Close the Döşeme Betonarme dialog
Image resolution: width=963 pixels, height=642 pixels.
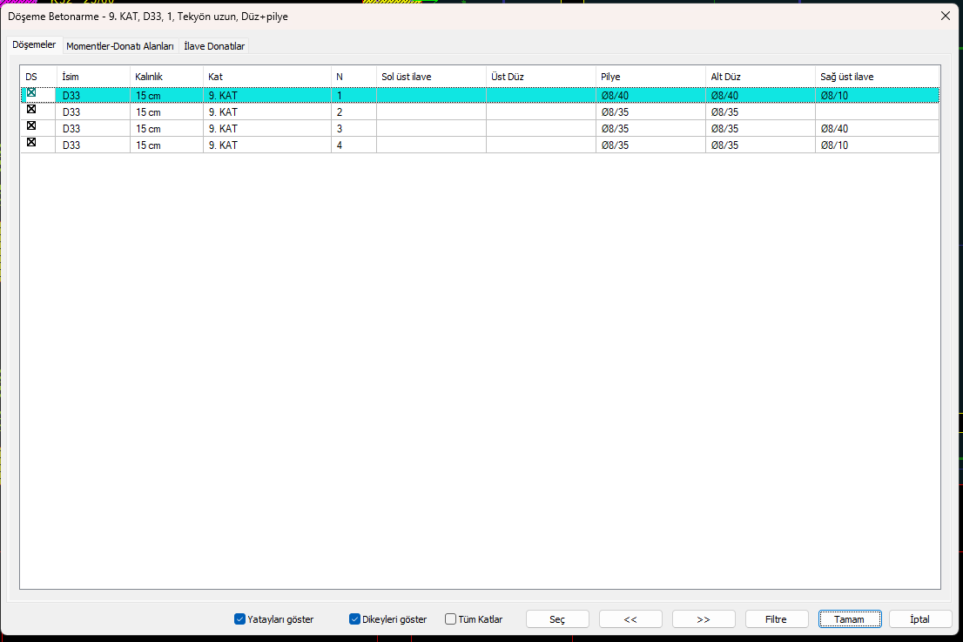pos(946,16)
